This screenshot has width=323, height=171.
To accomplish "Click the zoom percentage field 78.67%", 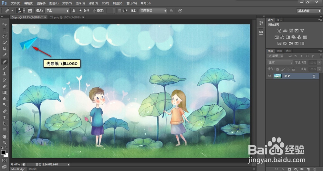I will tap(15, 165).
